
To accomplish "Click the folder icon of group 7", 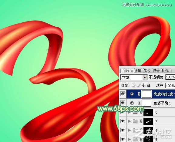I will tap(135, 121).
